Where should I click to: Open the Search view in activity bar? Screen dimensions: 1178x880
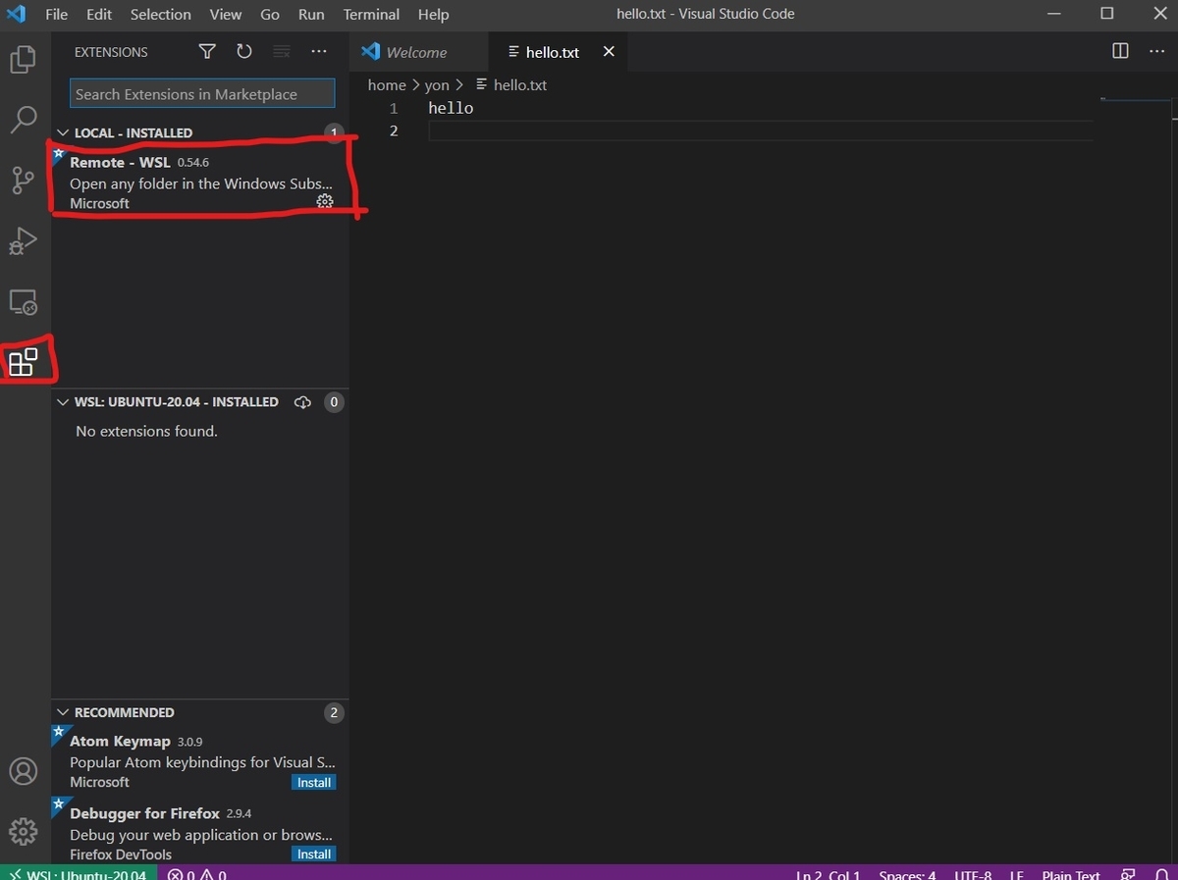(24, 120)
